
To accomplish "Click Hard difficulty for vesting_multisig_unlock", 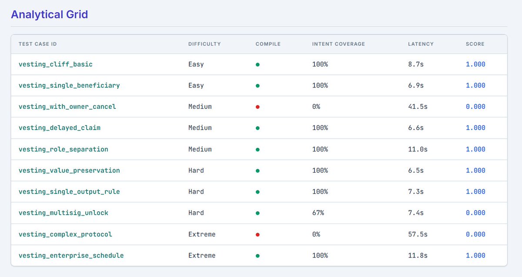I will click(x=196, y=213).
